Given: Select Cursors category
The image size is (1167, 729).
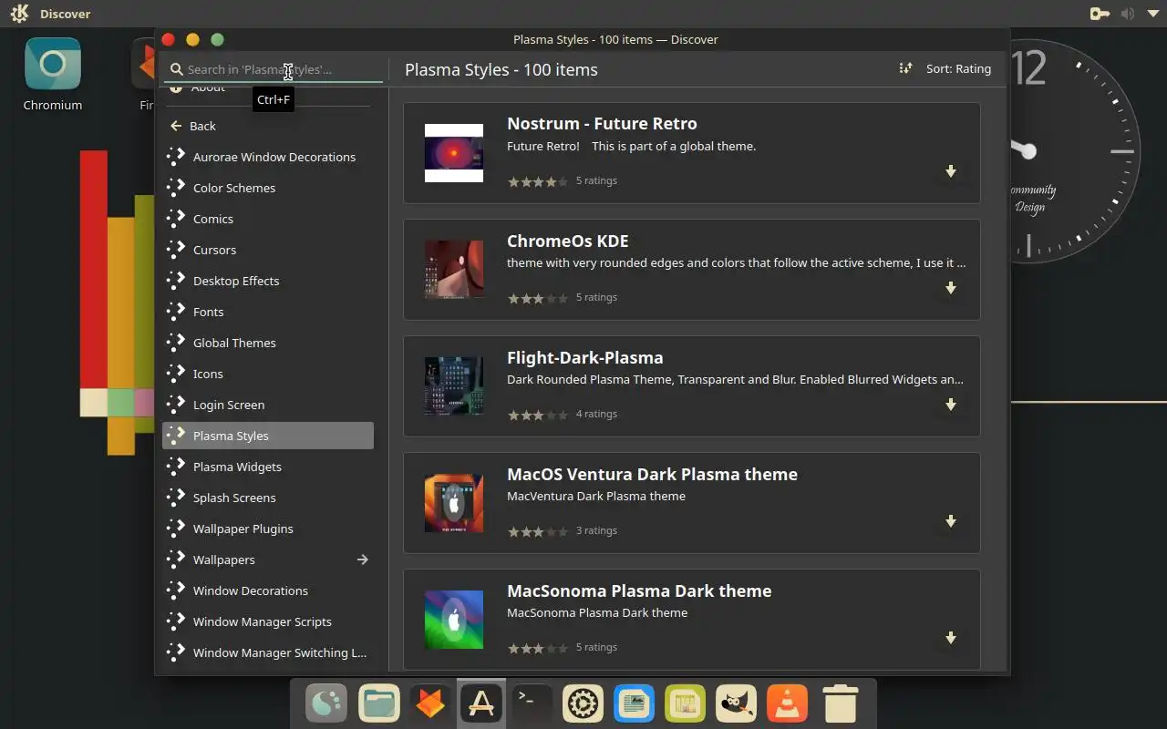Looking at the screenshot, I should 268,250.
